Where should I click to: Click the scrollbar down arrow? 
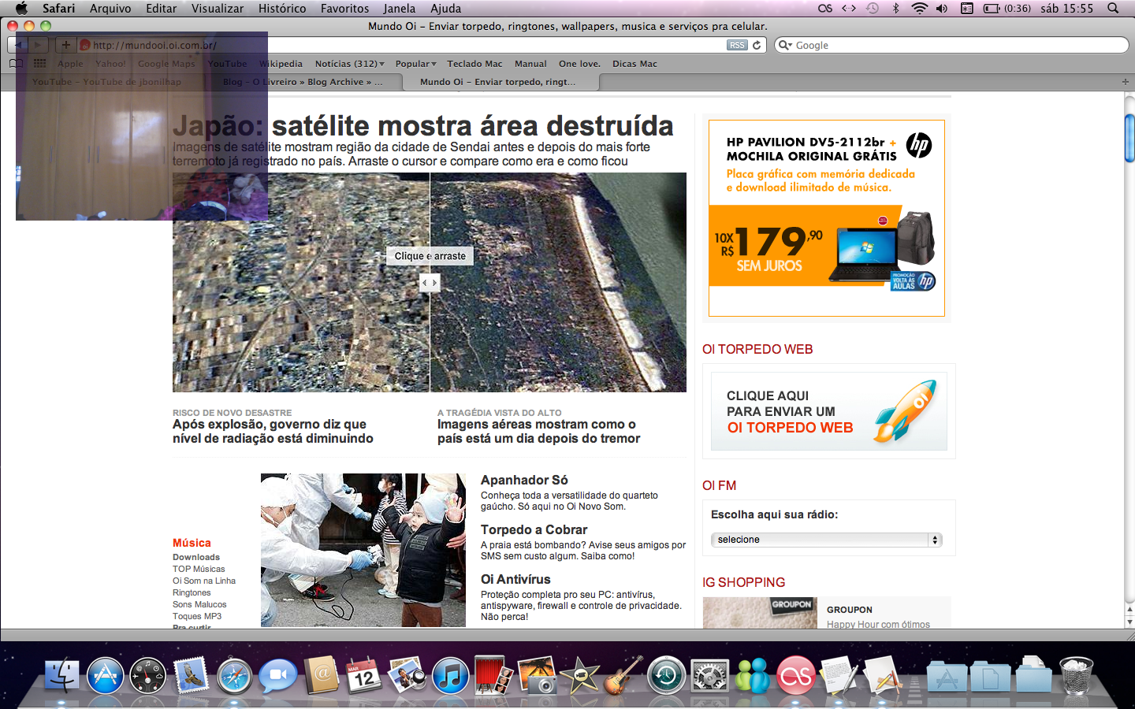pyautogui.click(x=1129, y=622)
